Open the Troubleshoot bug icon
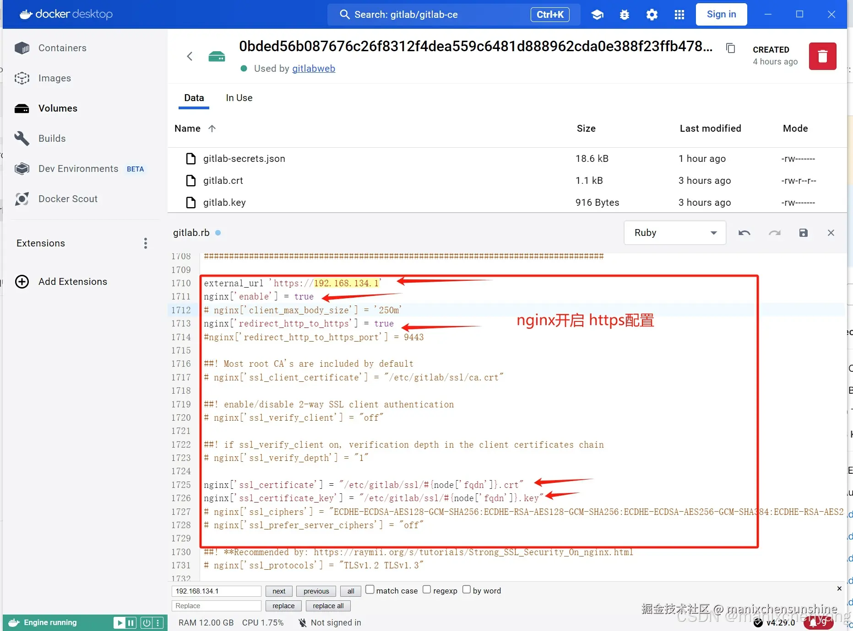853x631 pixels. coord(625,15)
